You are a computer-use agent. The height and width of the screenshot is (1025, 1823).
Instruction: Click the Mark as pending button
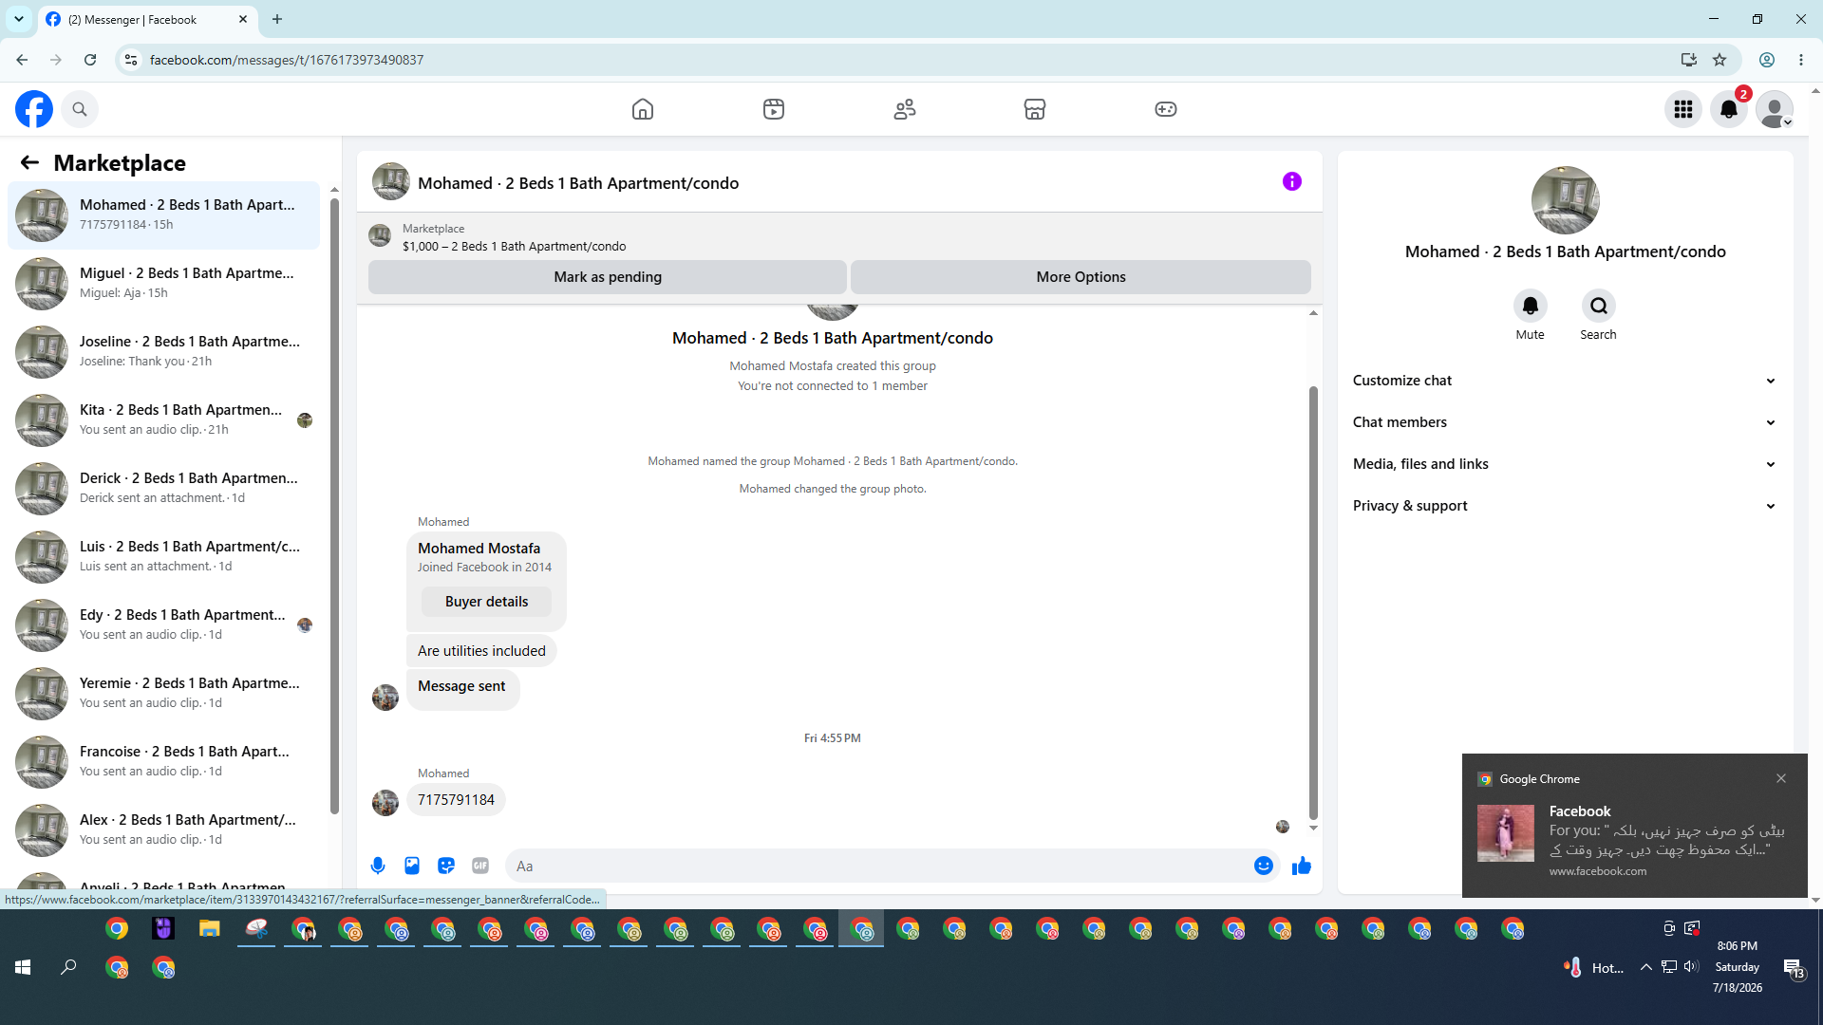(x=608, y=277)
